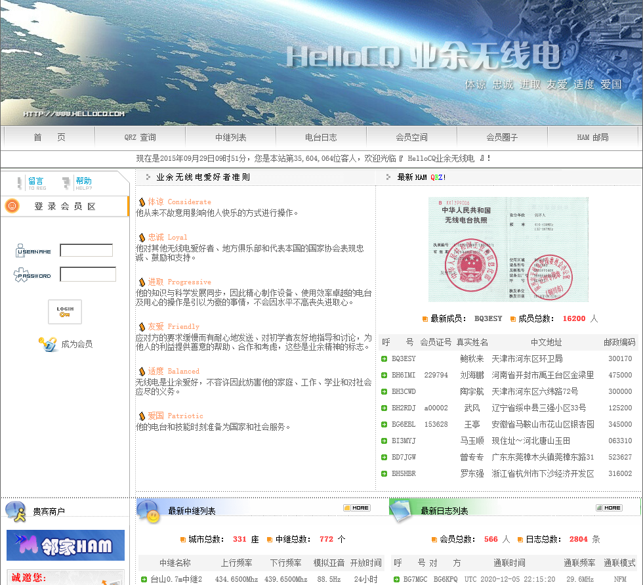643x585 pixels.
Task: Click the green arrow beside 白山0.7m中继2
Action: [144, 579]
